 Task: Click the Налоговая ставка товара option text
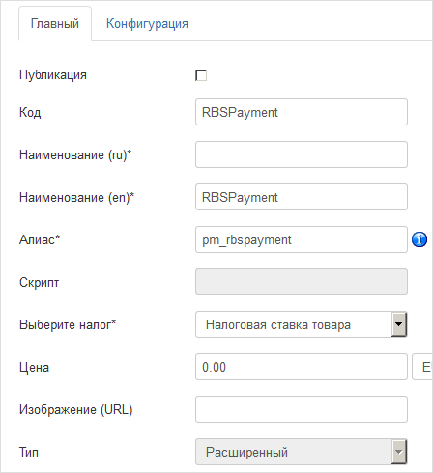click(278, 324)
